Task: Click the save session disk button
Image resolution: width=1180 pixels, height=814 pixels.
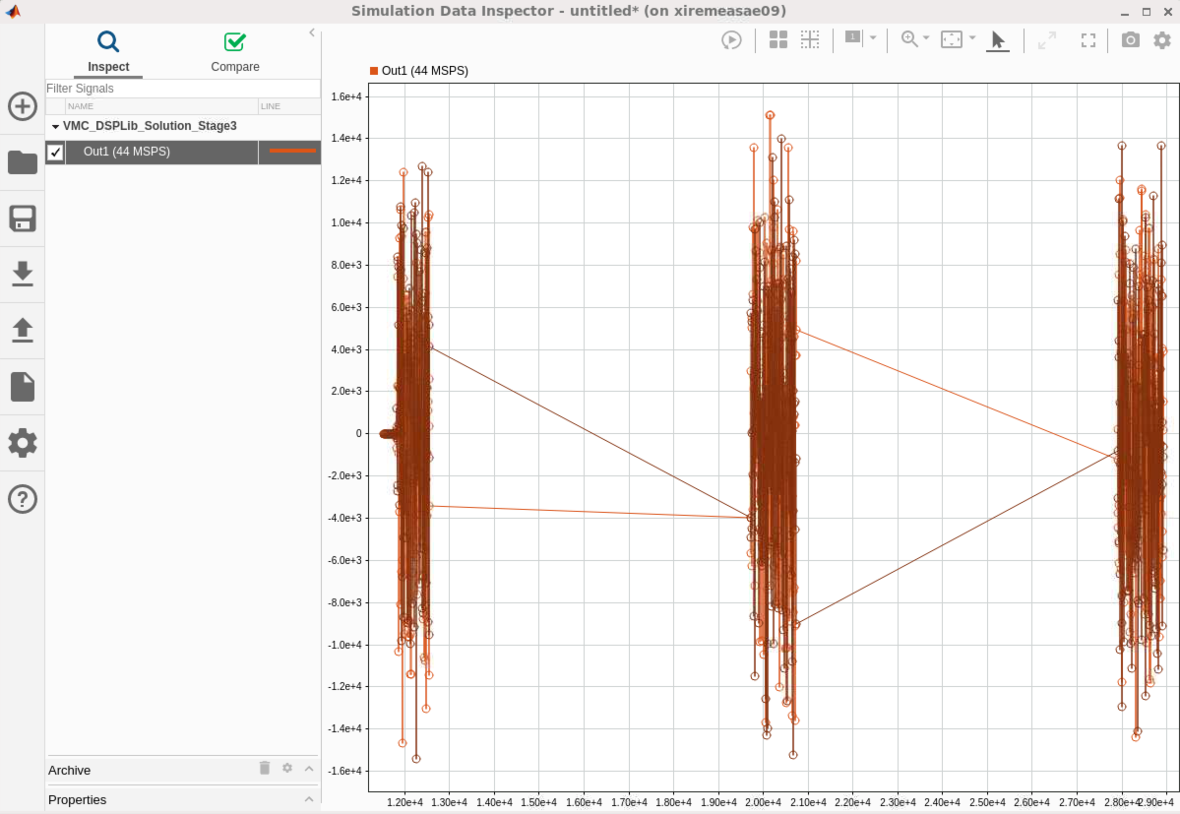Action: 22,219
